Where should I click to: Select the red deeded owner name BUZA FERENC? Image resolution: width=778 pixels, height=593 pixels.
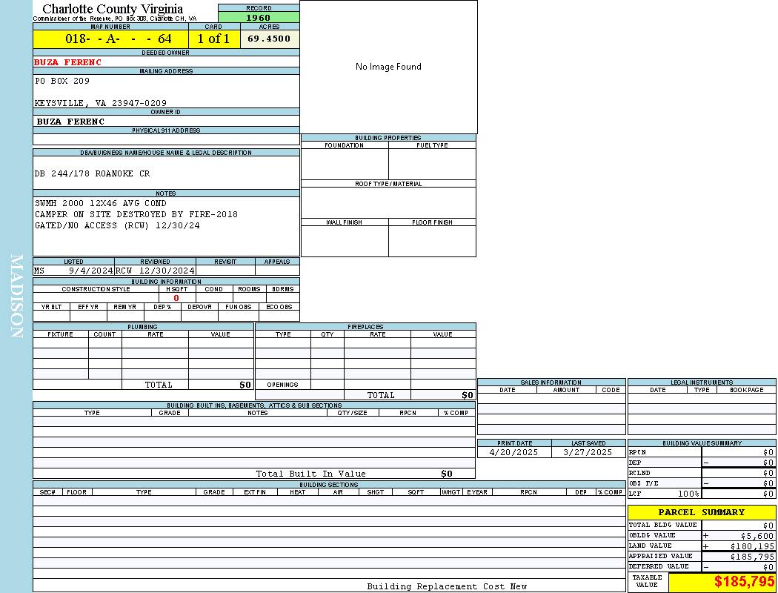68,62
